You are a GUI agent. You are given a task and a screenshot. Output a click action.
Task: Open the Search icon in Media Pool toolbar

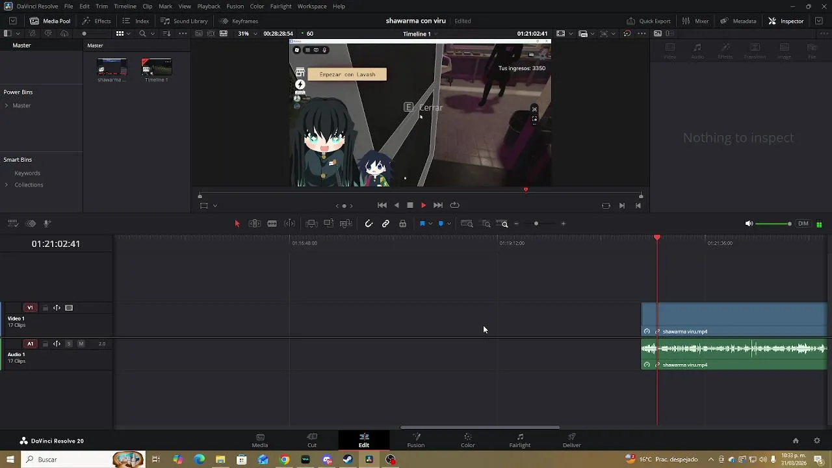142,33
